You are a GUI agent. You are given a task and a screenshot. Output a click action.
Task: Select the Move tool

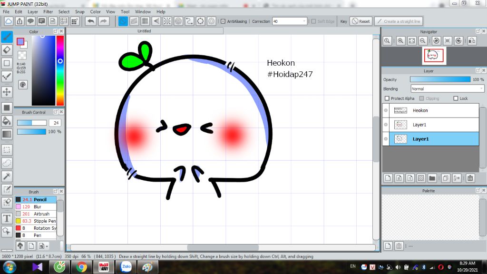pyautogui.click(x=7, y=92)
